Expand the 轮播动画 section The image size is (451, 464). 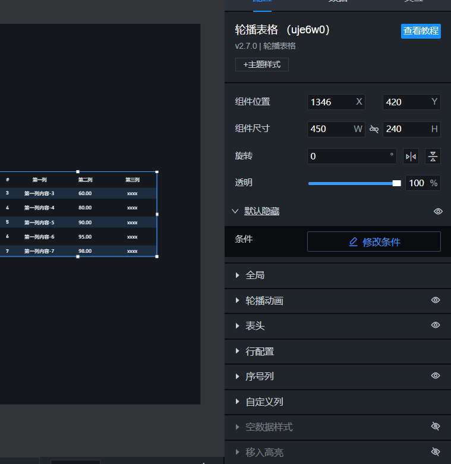(237, 300)
